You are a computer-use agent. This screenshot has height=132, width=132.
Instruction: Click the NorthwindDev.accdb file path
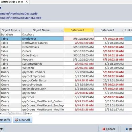point(19,14)
